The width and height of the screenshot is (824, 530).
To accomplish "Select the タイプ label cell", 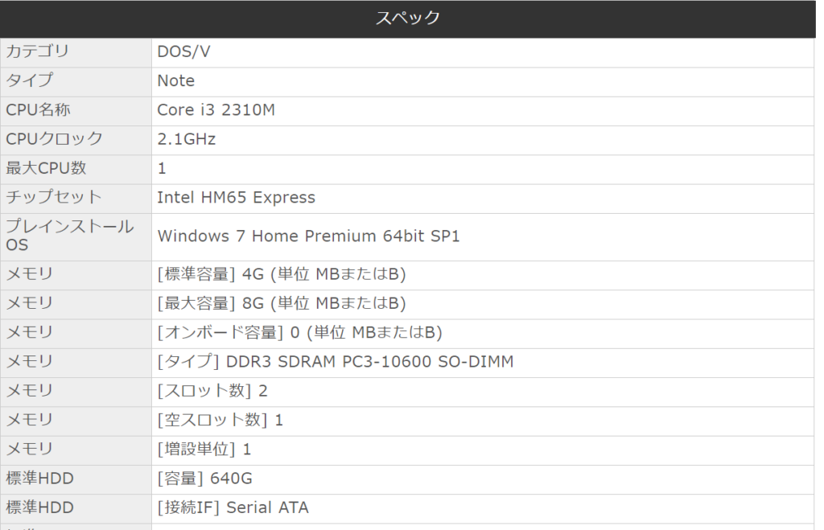I will click(76, 81).
